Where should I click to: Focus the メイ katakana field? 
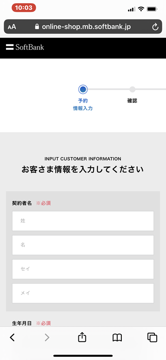[83, 293]
